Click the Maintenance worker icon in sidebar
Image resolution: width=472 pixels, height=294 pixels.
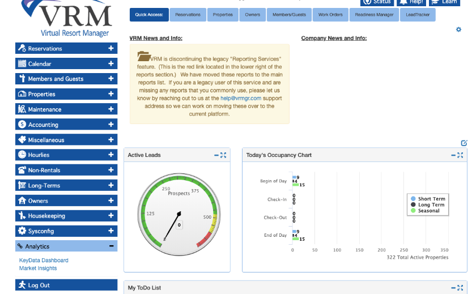click(x=22, y=109)
